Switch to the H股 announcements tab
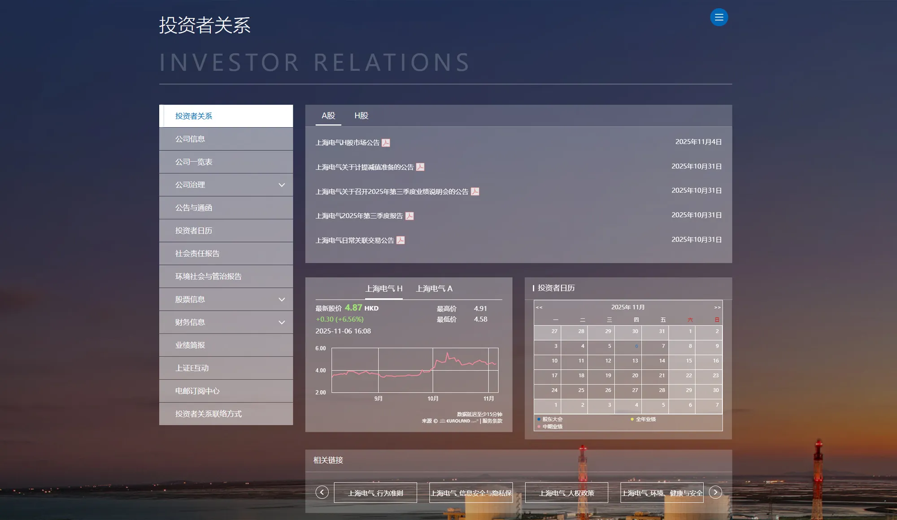Viewport: 897px width, 520px height. click(x=361, y=116)
